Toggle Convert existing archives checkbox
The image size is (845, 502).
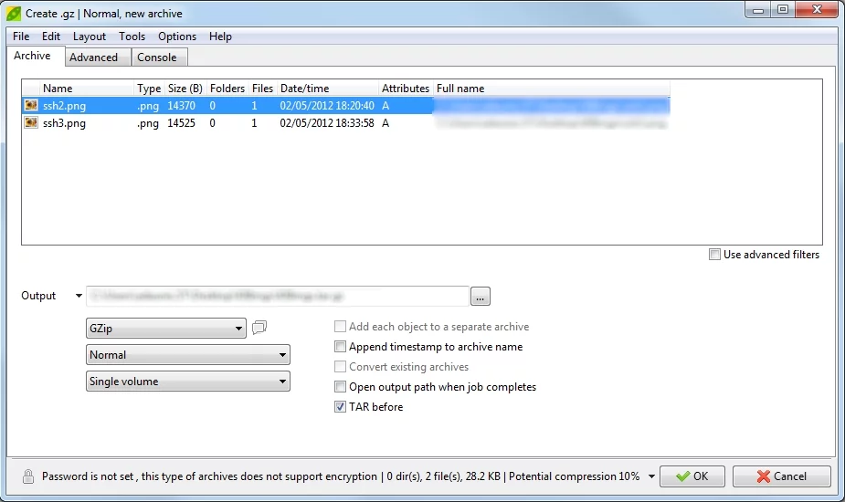pyautogui.click(x=340, y=367)
